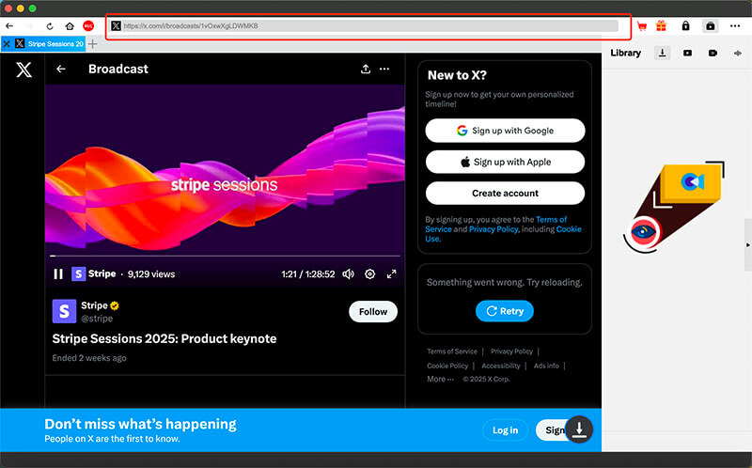
Task: Pause the Stripe Sessions video
Action: (x=58, y=273)
